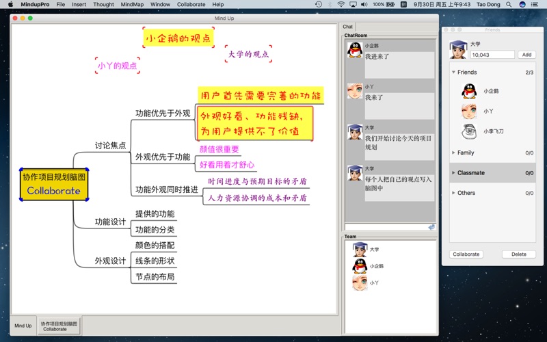547x342 pixels.
Task: Click the chat message input field
Action: (386, 227)
